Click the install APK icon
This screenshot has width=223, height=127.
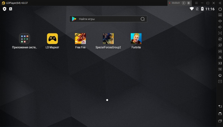point(220,51)
